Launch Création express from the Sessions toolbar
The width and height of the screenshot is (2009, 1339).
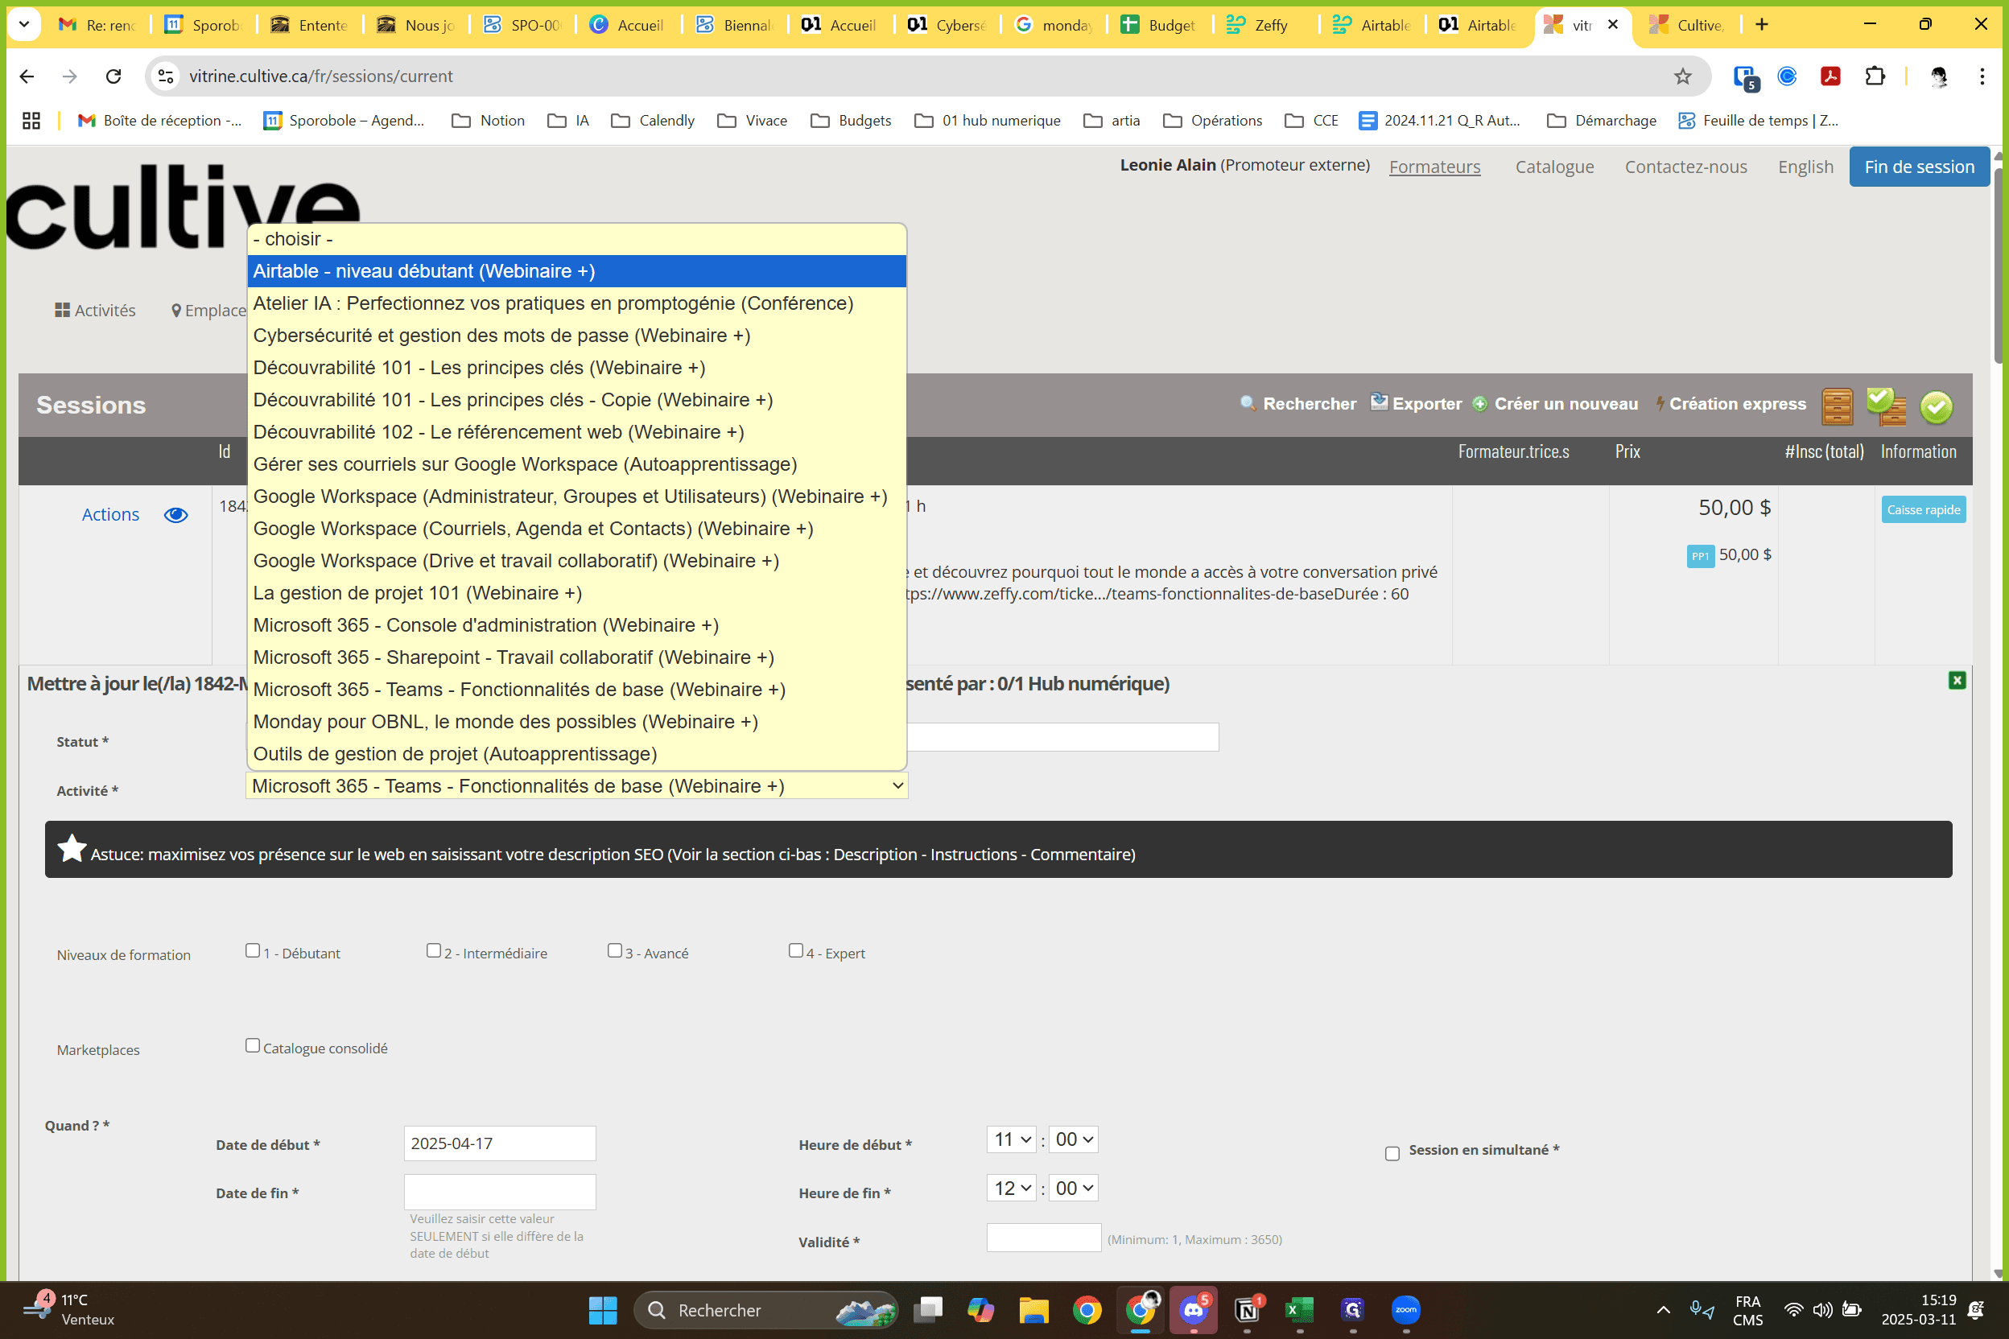pos(1731,404)
